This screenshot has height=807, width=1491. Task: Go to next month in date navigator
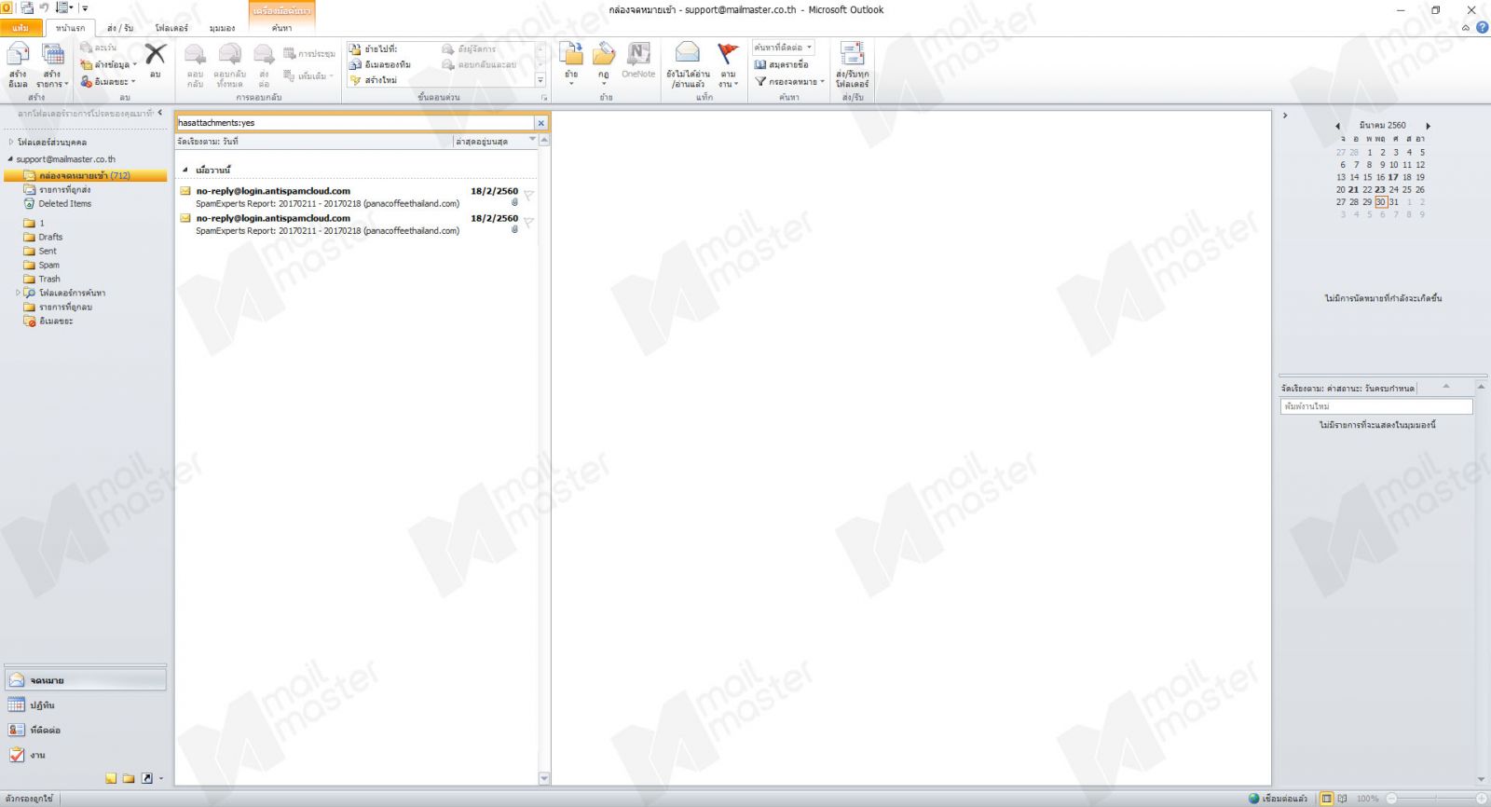[1428, 126]
